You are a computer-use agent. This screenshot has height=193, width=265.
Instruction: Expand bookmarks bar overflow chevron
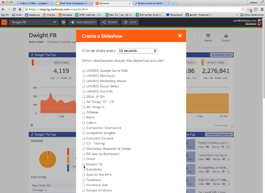237,15
